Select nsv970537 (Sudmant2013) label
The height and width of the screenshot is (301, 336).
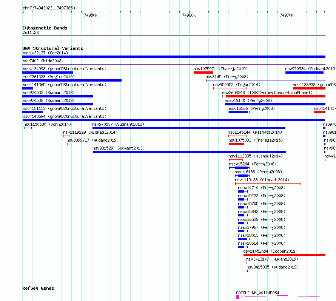pos(118,124)
